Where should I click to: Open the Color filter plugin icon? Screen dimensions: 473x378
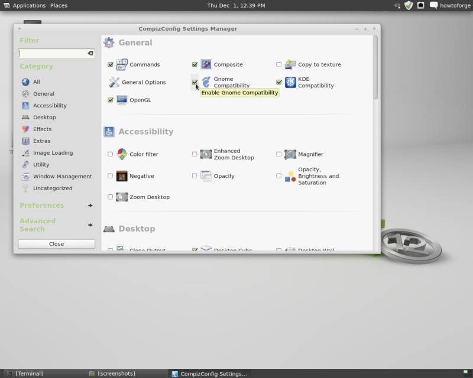[122, 154]
